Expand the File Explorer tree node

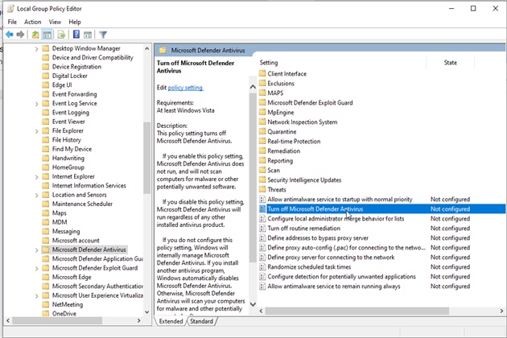pyautogui.click(x=36, y=131)
